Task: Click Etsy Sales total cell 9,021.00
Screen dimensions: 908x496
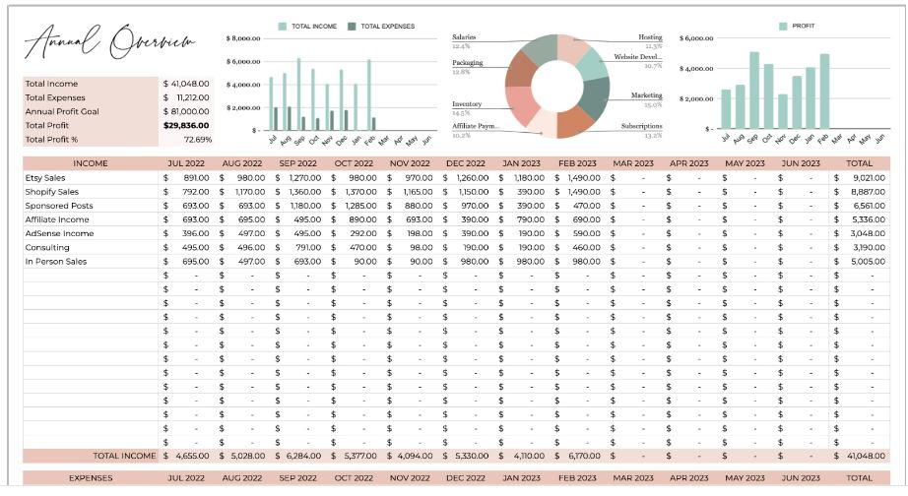Action: pyautogui.click(x=860, y=178)
